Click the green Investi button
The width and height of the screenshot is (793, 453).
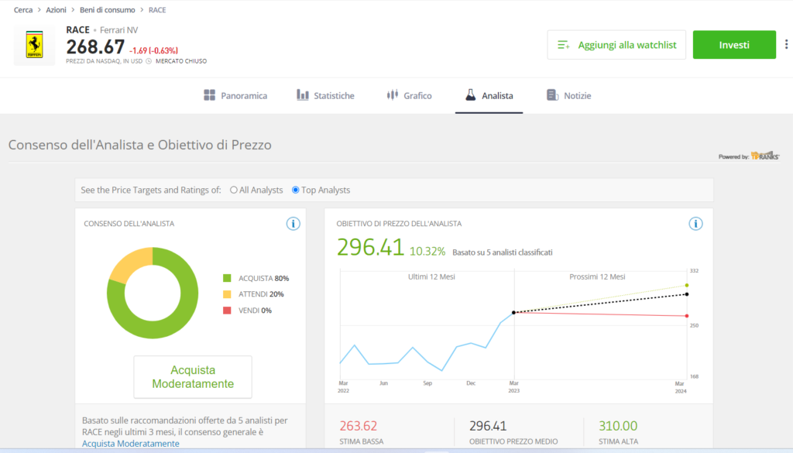point(734,45)
